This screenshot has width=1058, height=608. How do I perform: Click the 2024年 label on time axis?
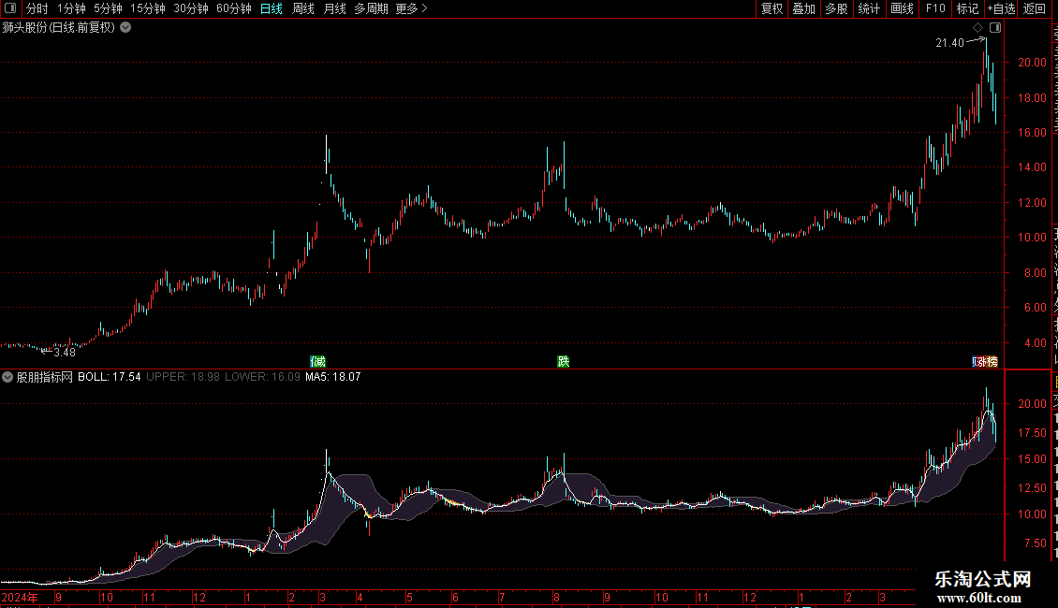coord(20,597)
